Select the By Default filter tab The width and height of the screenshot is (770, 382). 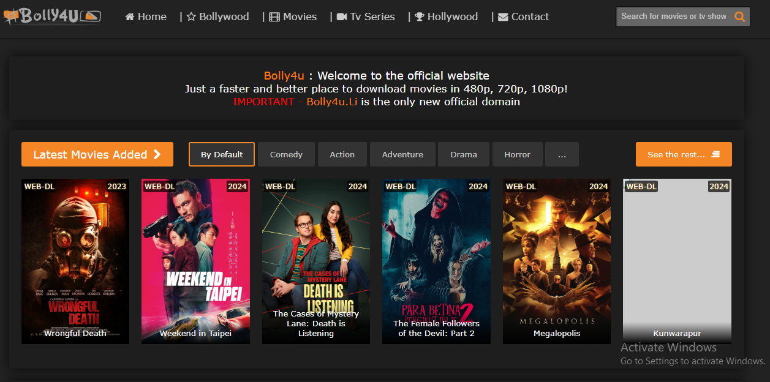tap(222, 154)
